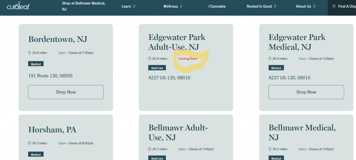Open the Bellmawr Medical, NJ heading

click(302, 133)
